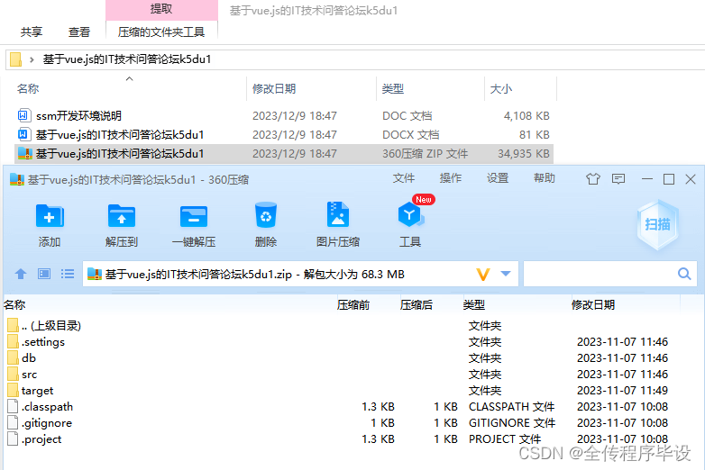Image resolution: width=705 pixels, height=470 pixels.
Task: Sort Explorer list by 类型 column
Action: (393, 89)
